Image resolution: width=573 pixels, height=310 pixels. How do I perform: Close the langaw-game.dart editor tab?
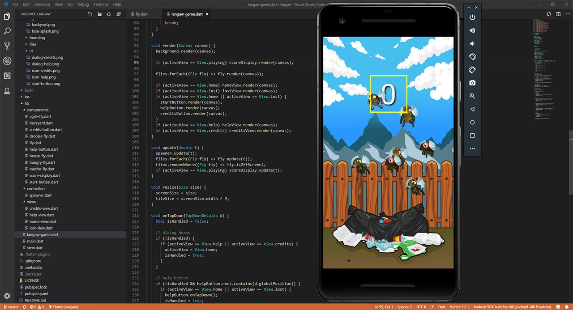pos(207,14)
